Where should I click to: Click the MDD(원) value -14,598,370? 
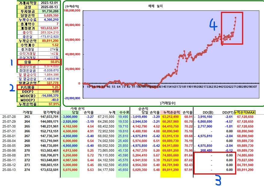[49, 96]
